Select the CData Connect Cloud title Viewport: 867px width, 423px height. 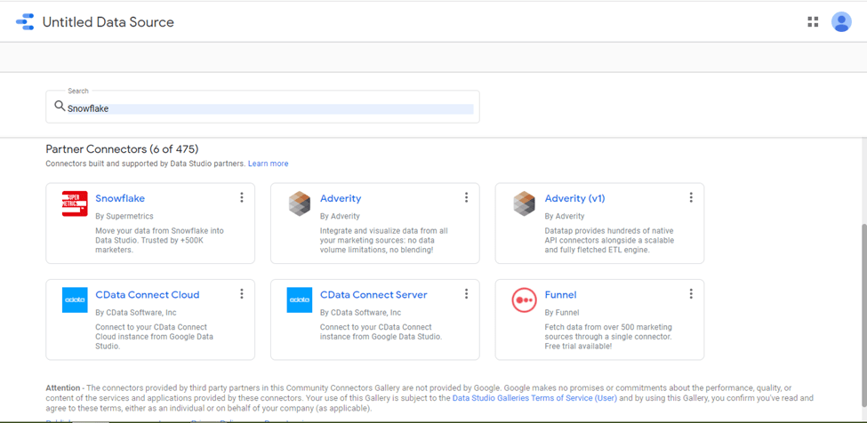148,295
